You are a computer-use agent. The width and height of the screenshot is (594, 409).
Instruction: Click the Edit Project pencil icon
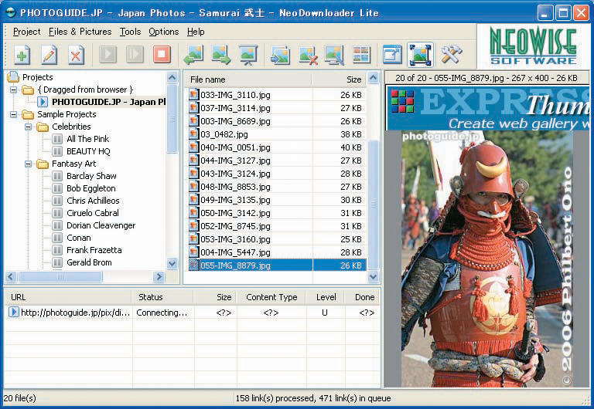coord(49,55)
